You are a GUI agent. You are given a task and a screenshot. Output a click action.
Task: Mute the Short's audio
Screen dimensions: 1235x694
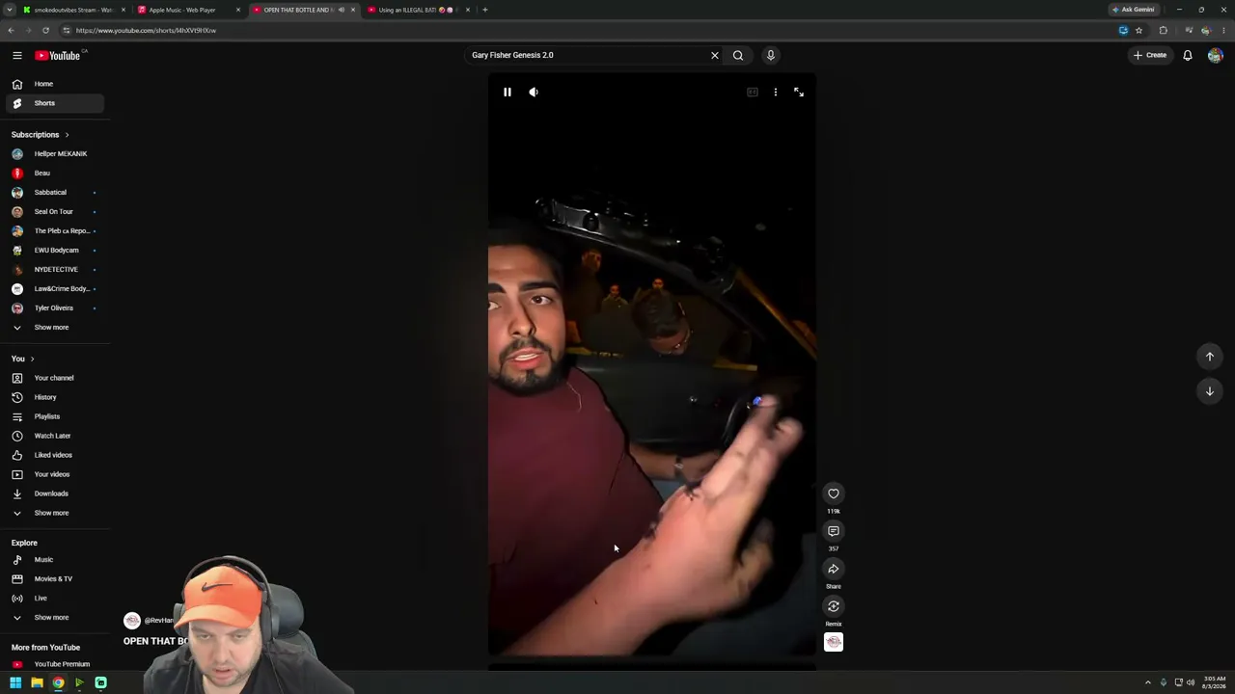click(534, 92)
